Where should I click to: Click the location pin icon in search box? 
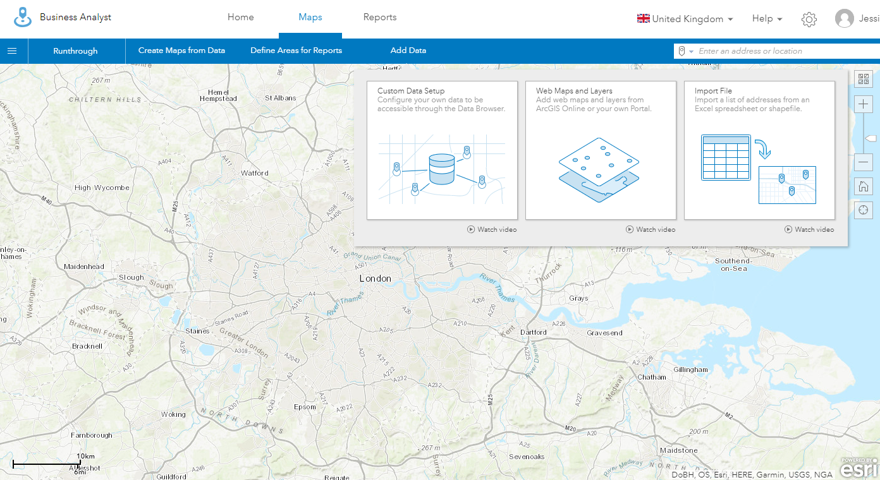(x=681, y=51)
